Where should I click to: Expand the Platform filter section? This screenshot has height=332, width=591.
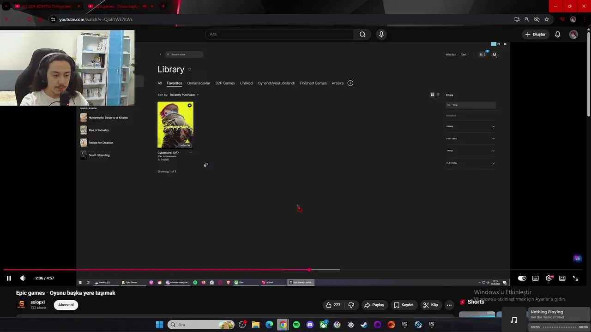470,163
